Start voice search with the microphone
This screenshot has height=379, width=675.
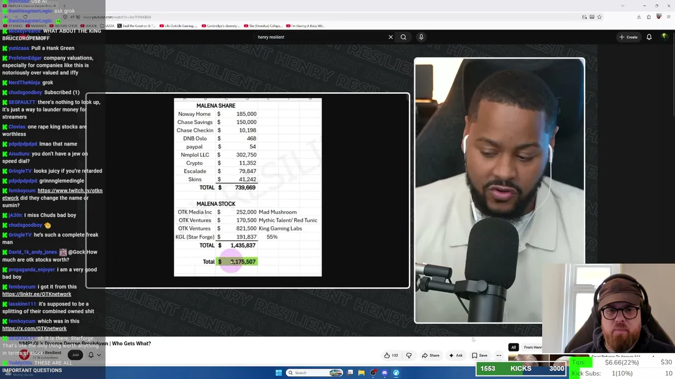pos(421,37)
